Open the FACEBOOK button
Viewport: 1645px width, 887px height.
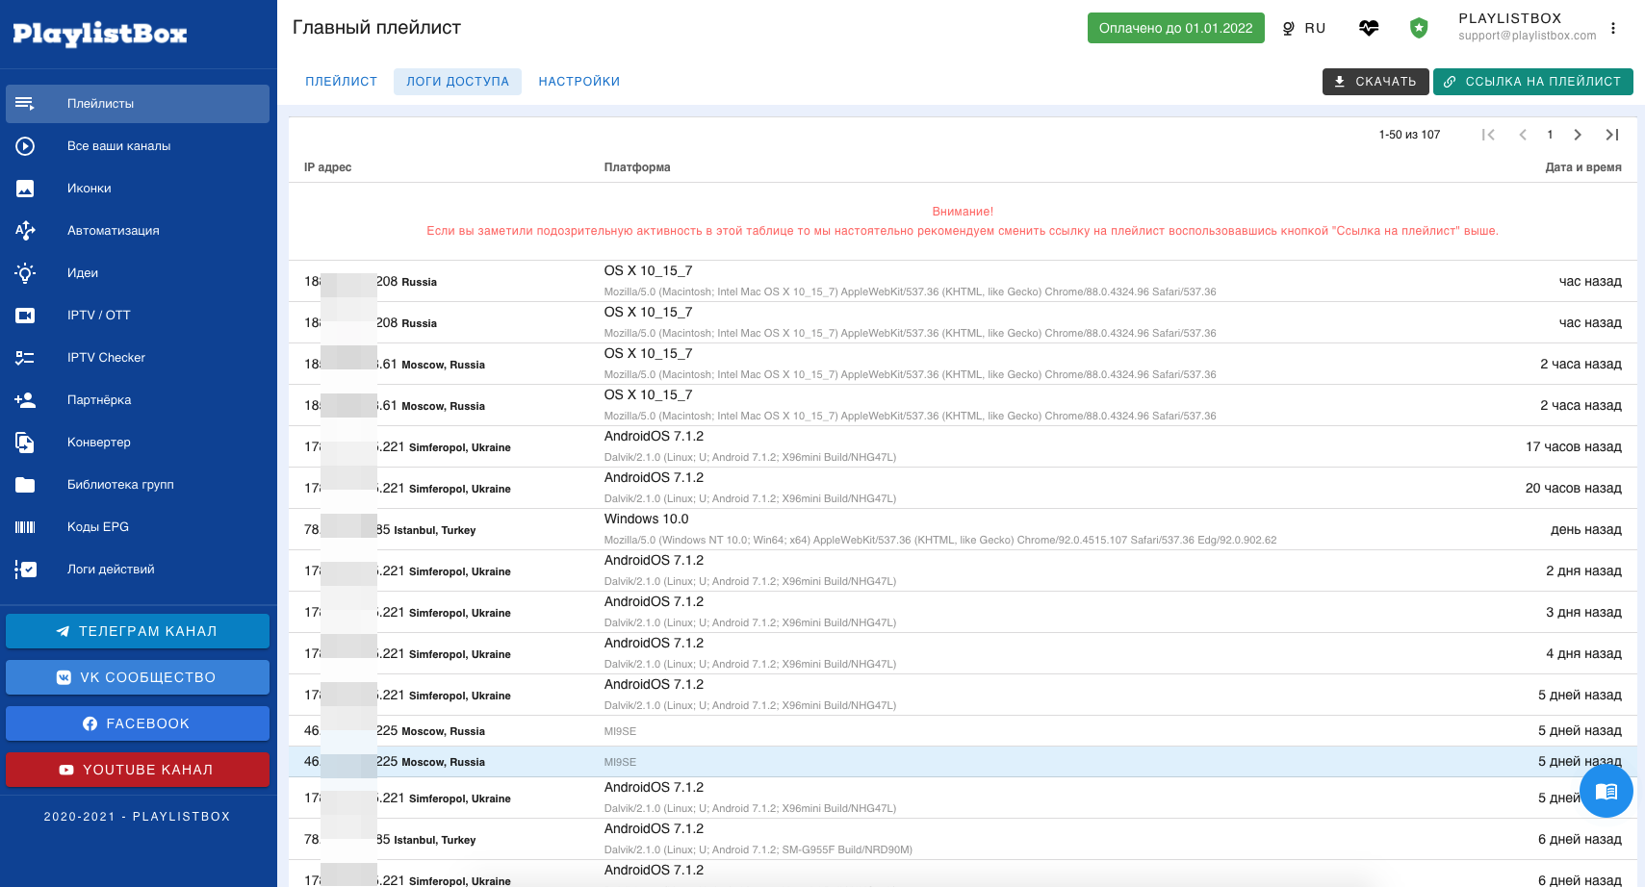click(x=138, y=723)
